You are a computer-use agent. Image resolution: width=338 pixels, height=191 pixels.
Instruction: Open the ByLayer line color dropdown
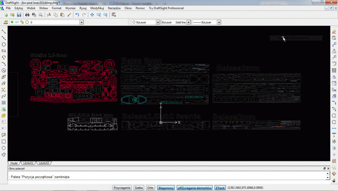(158, 22)
